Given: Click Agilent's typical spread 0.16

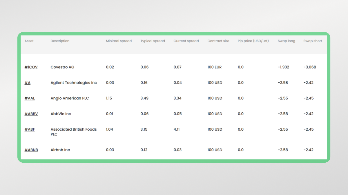Looking at the screenshot, I should pos(144,83).
